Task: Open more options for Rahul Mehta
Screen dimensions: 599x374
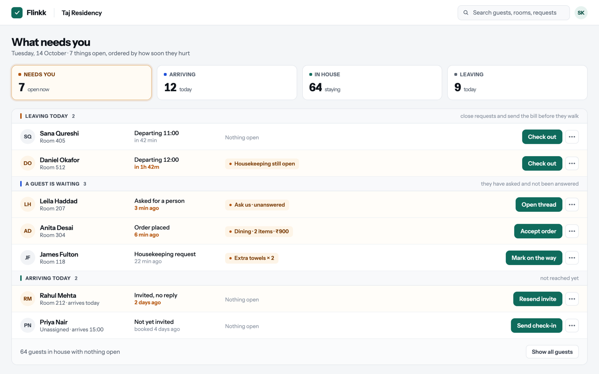Action: click(572, 299)
